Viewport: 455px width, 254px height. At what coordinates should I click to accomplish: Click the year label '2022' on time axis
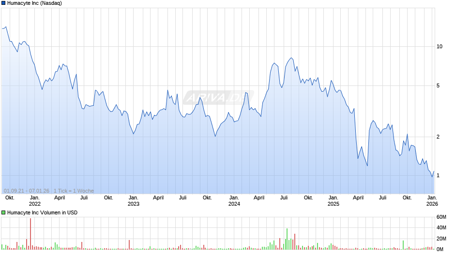pyautogui.click(x=35, y=204)
